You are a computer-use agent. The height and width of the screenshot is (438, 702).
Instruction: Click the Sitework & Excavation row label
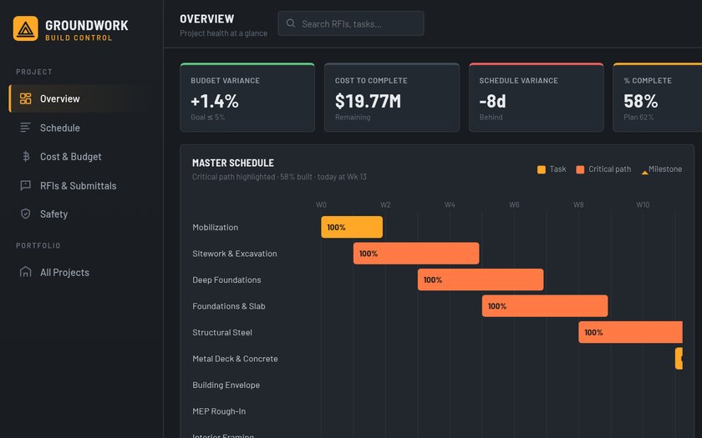pyautogui.click(x=235, y=254)
